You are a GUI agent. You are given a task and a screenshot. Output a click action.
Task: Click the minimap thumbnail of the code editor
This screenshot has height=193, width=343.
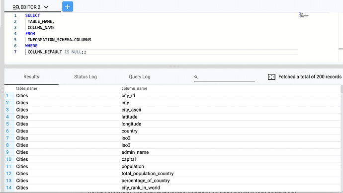[x=304, y=15]
